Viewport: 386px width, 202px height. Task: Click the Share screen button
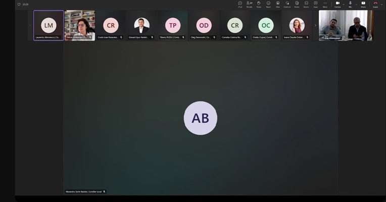point(363,4)
